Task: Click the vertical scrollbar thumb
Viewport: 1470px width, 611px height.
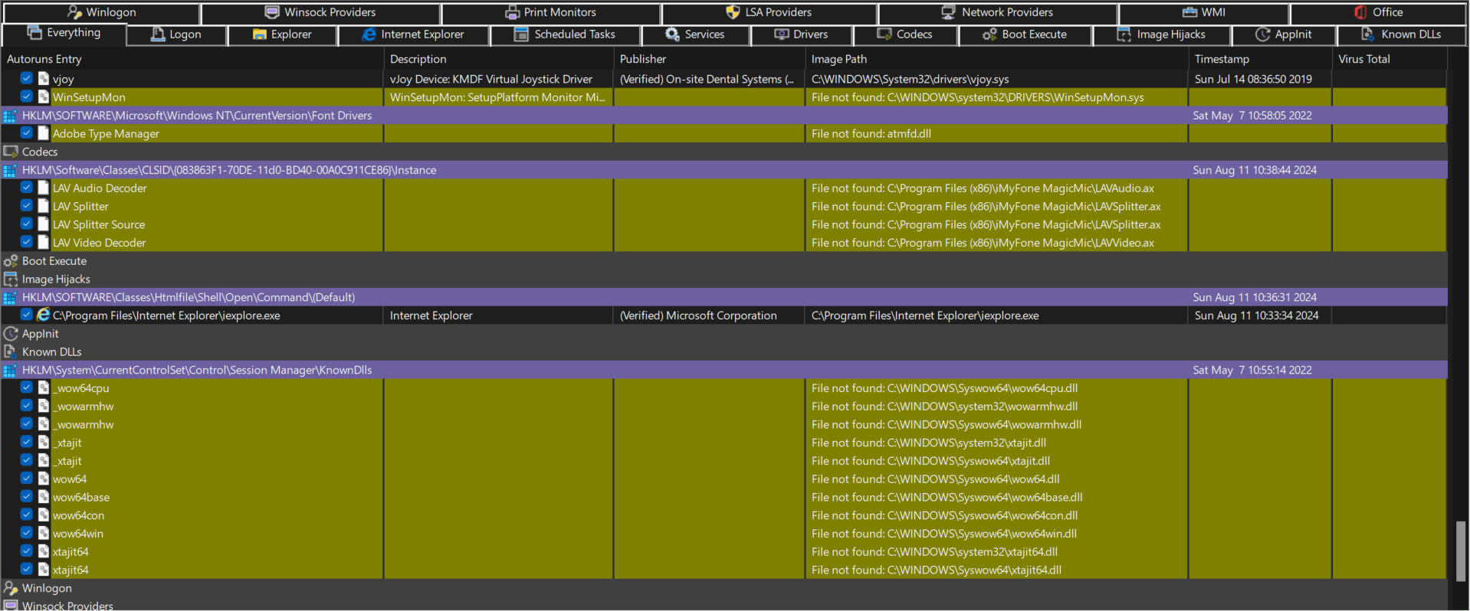Action: pos(1461,551)
